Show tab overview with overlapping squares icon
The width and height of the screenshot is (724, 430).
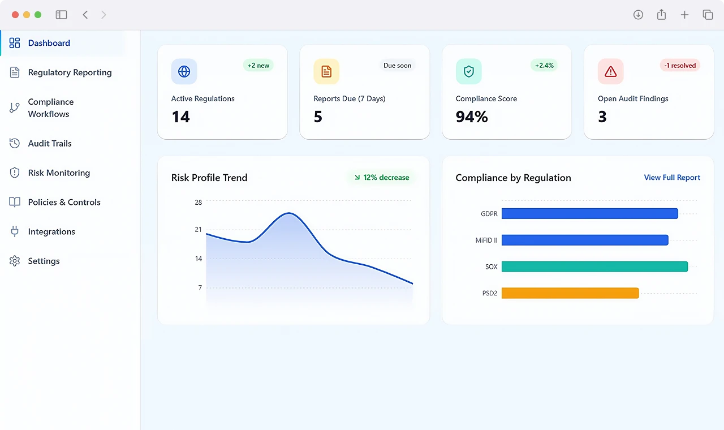pos(708,15)
